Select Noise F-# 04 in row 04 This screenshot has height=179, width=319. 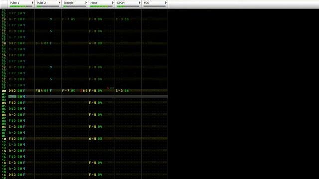(95, 103)
